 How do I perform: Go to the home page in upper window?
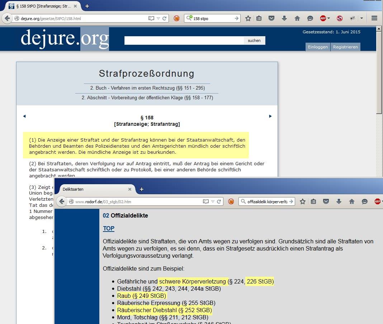point(297,18)
